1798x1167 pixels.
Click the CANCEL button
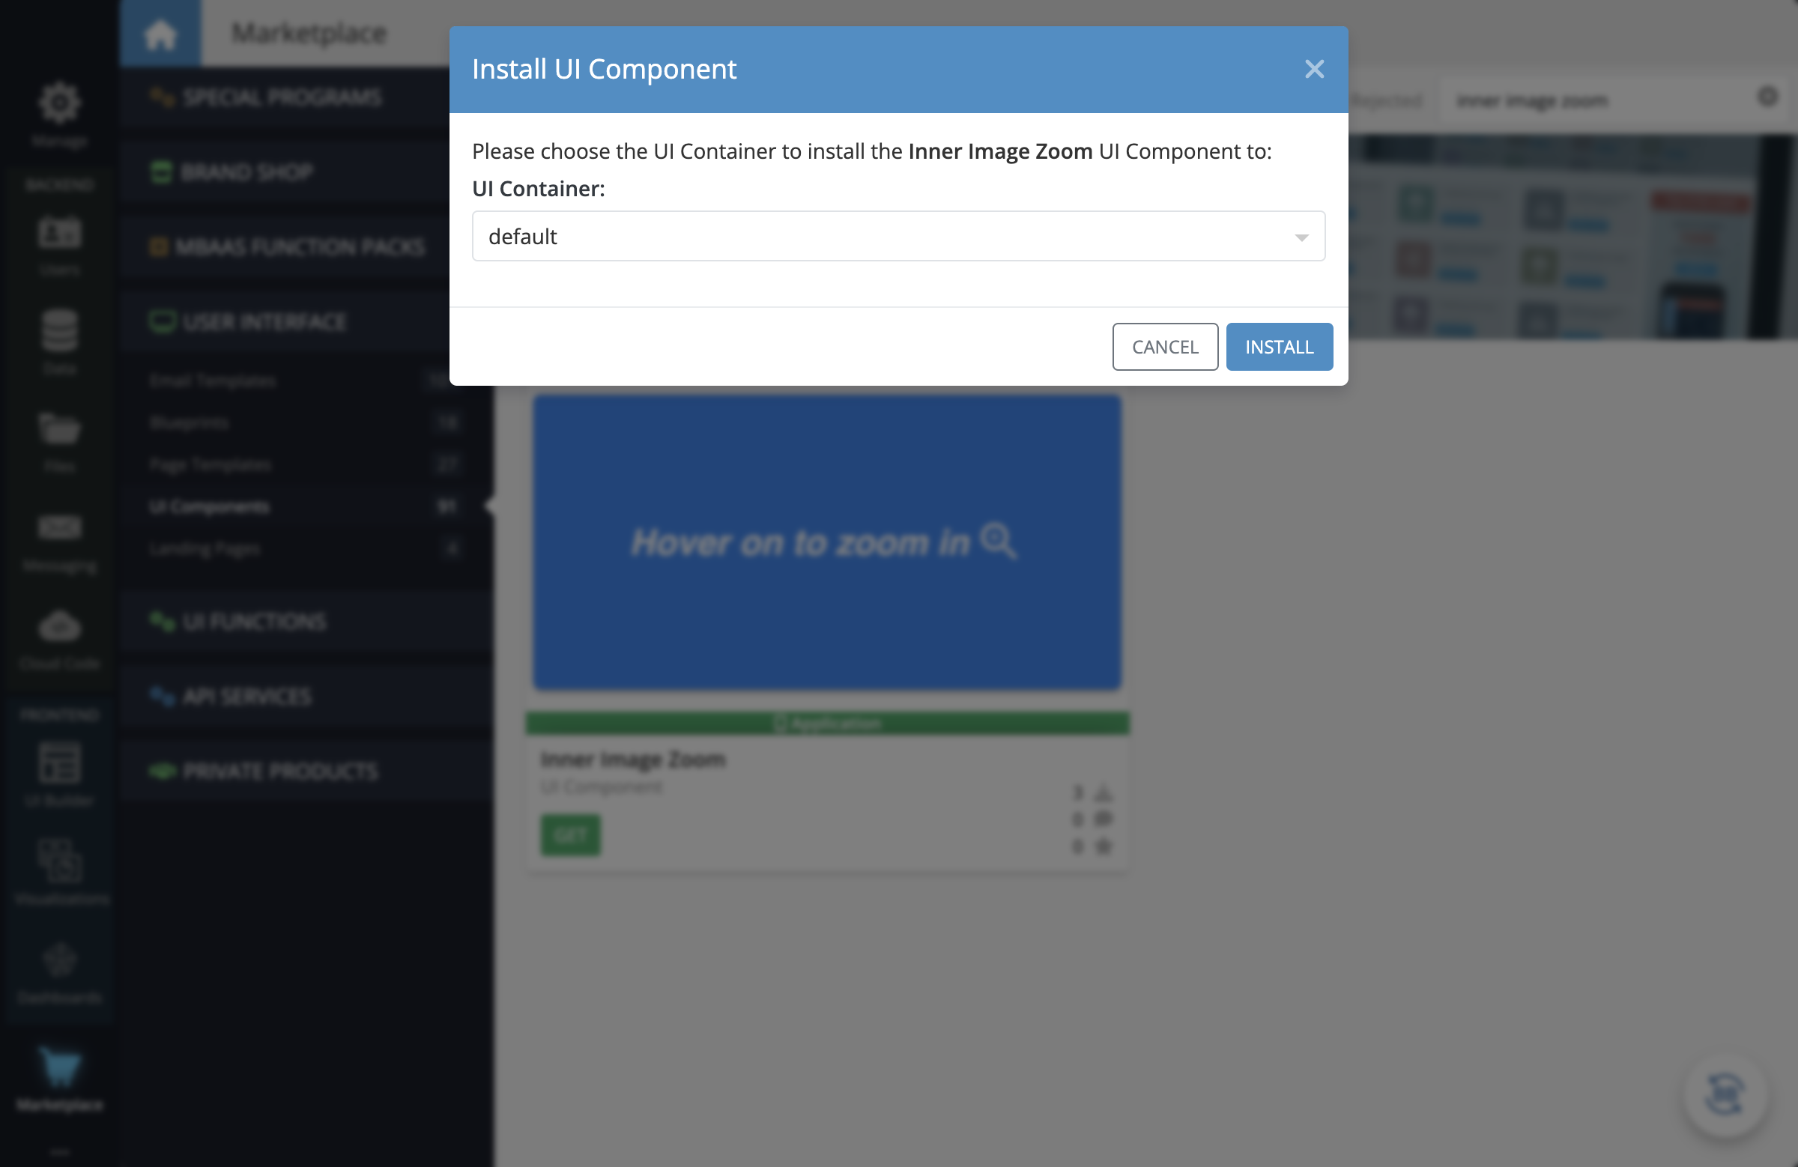[x=1165, y=346]
